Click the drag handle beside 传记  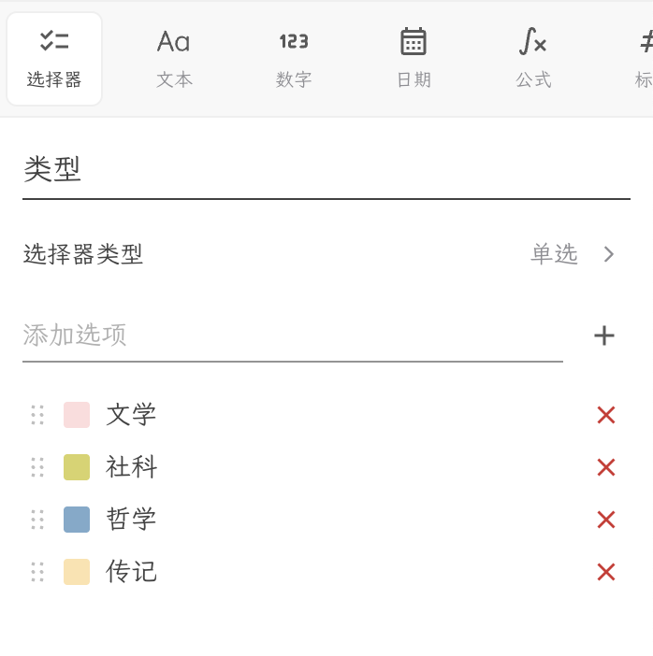(37, 572)
